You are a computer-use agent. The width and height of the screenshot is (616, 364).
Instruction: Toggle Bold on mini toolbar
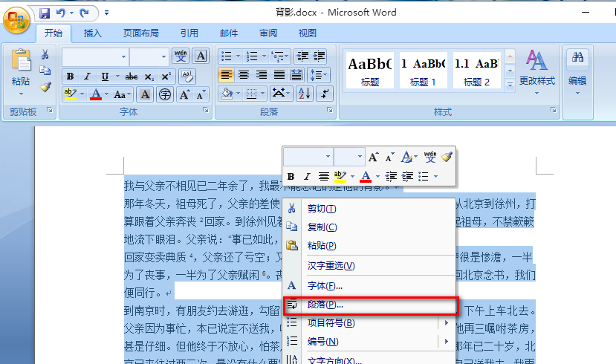[x=291, y=177]
